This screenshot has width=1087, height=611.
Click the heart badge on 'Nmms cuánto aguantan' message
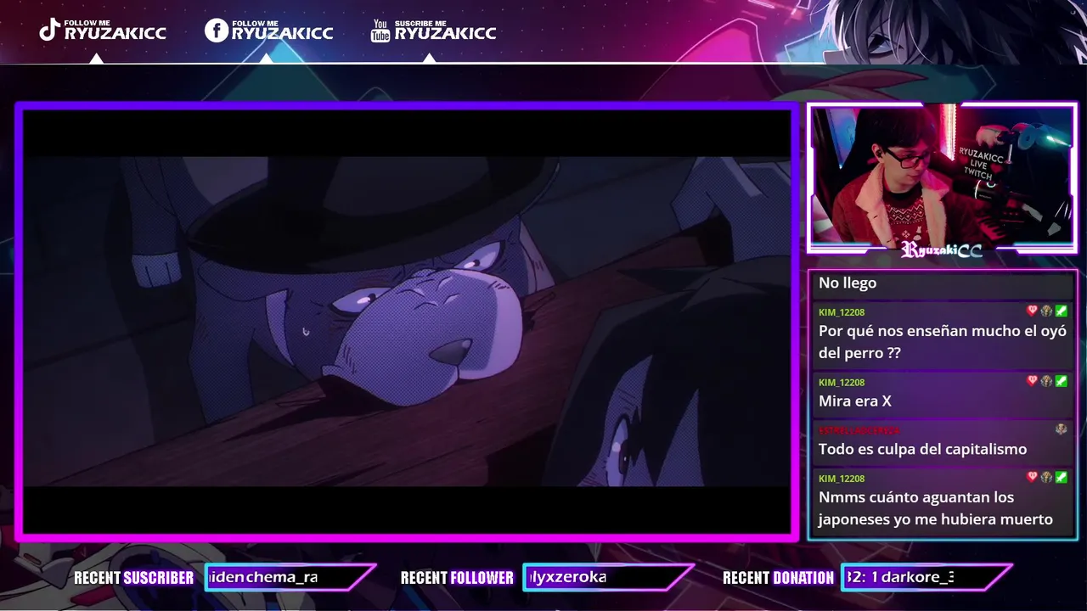tap(1032, 477)
